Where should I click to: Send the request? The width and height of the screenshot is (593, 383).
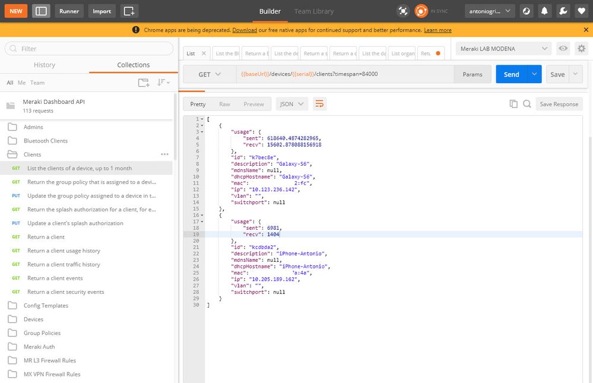point(511,75)
